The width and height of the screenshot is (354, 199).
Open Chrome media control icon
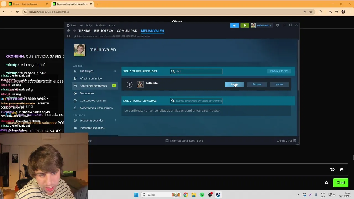tap(337, 12)
